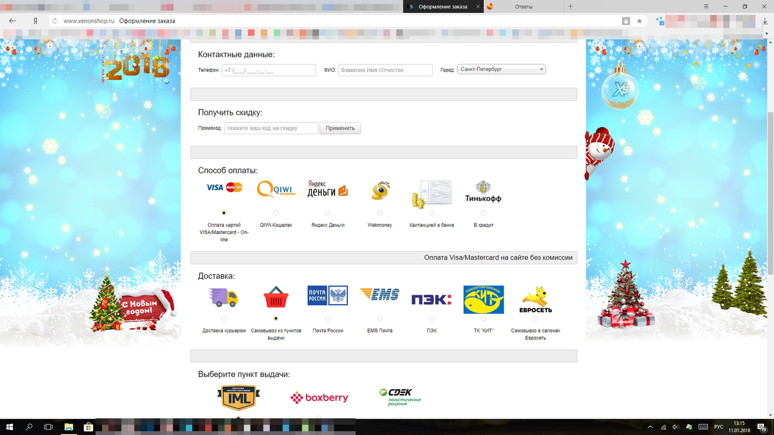774x435 pixels.
Task: Select VISA/Mastercard online payment radio
Action: coord(224,213)
